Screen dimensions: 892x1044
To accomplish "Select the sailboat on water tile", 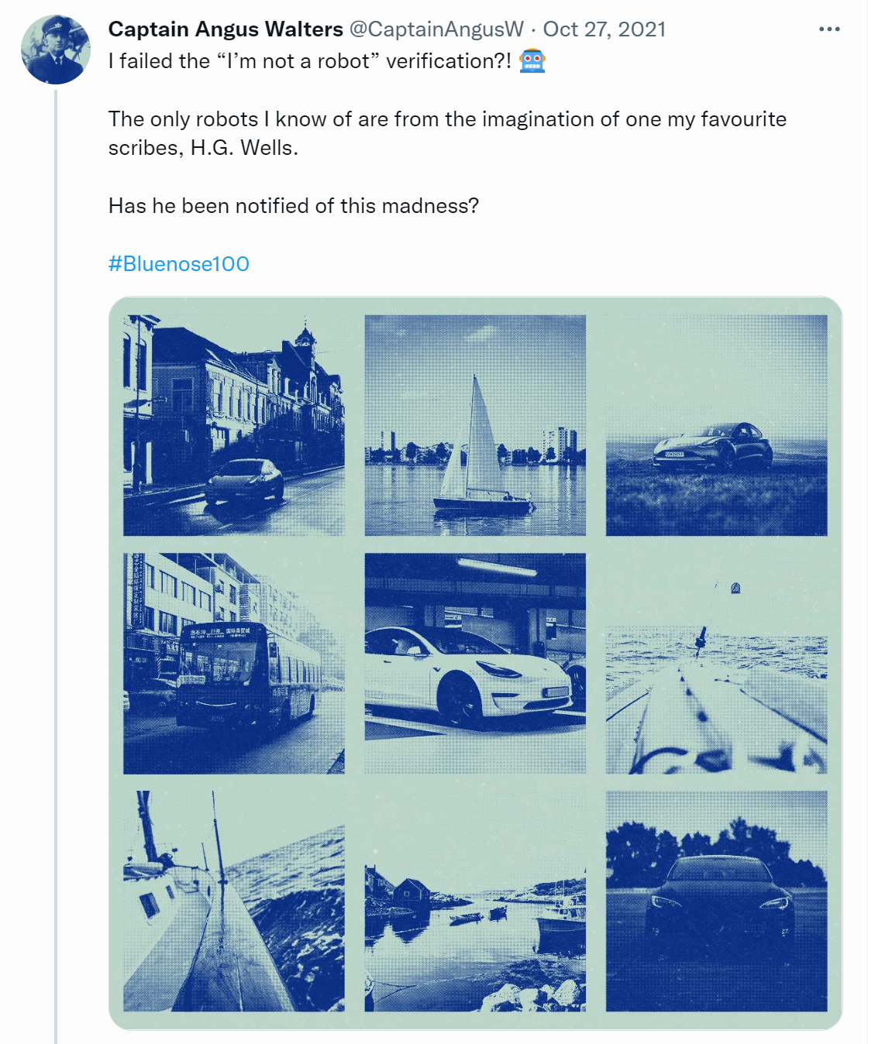I will [x=475, y=425].
